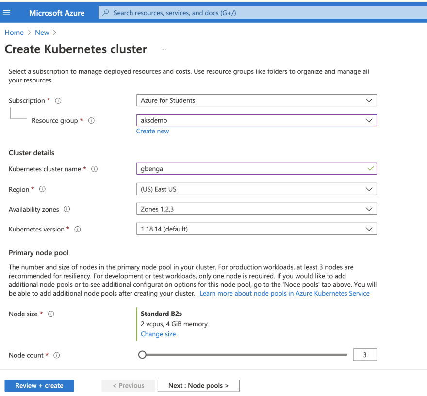Click the Region info icon
Screen dimensions: 427x396
coord(42,189)
